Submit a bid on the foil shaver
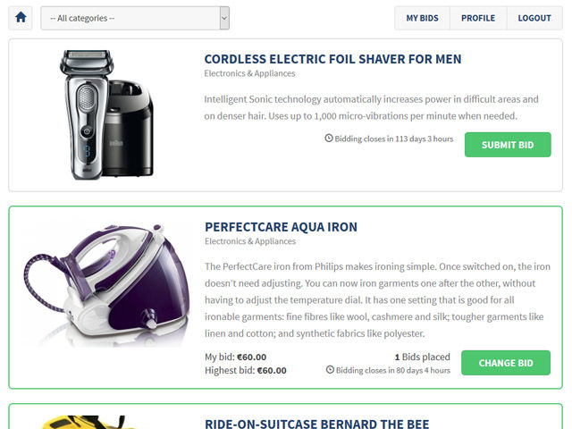The width and height of the screenshot is (572, 429). click(x=508, y=145)
